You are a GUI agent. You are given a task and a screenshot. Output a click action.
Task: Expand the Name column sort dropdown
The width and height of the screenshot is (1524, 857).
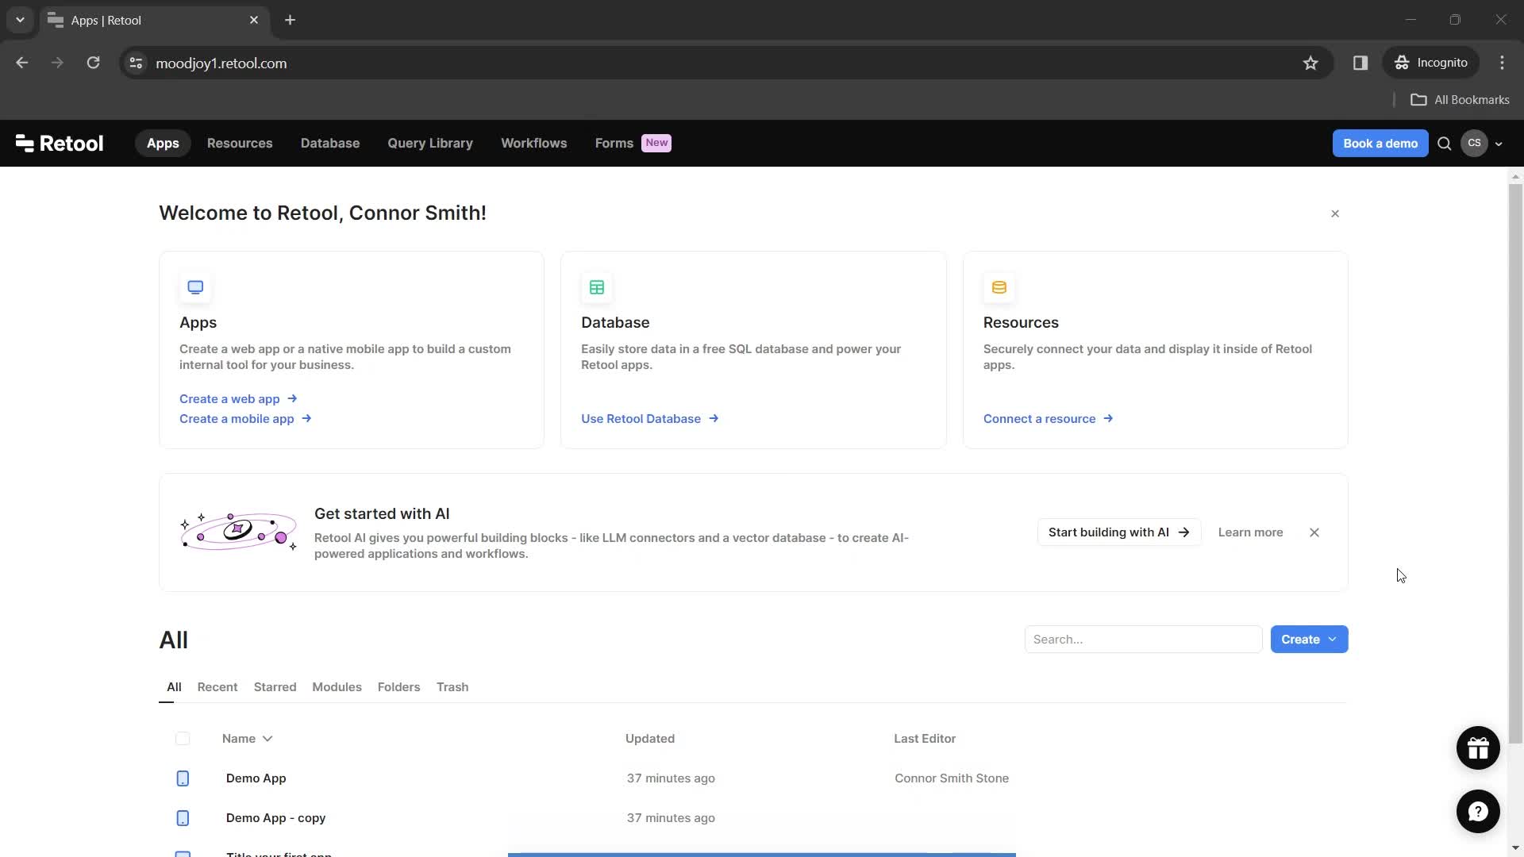268,739
